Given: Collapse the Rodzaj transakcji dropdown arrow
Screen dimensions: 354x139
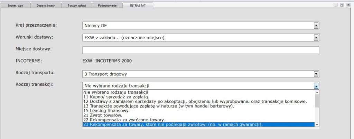Looking at the screenshot, I should tap(316, 86).
